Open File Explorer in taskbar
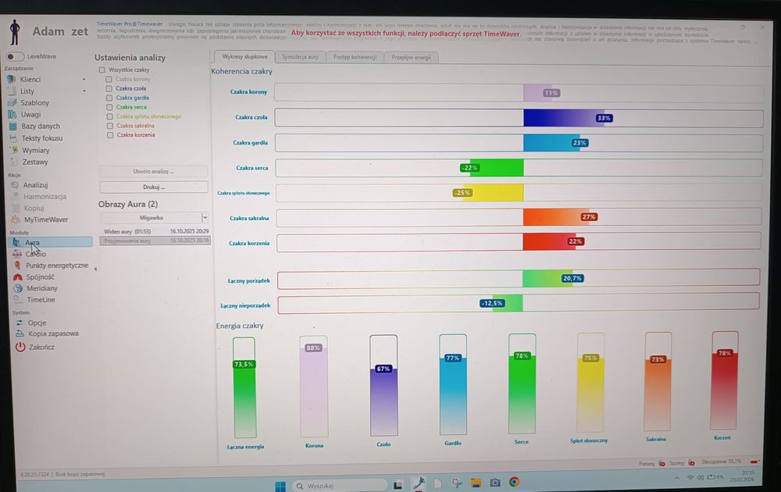 476,483
